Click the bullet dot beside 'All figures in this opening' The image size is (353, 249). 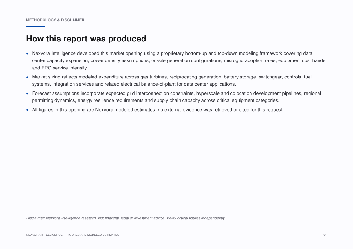27,110
